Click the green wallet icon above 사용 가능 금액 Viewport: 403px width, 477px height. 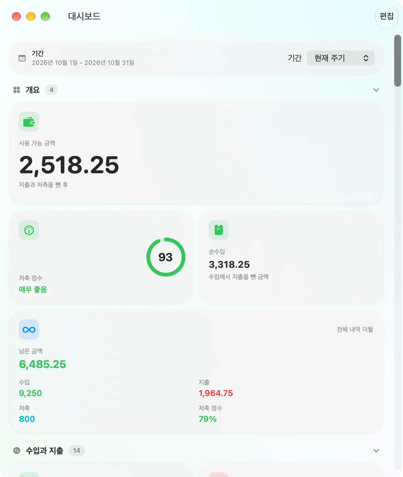click(x=29, y=122)
